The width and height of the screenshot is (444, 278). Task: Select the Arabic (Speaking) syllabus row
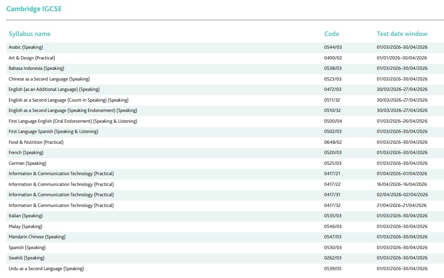click(x=26, y=47)
